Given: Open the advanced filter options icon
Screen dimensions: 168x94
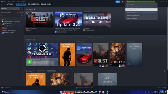Looking at the screenshot, I should pyautogui.click(x=22, y=16).
